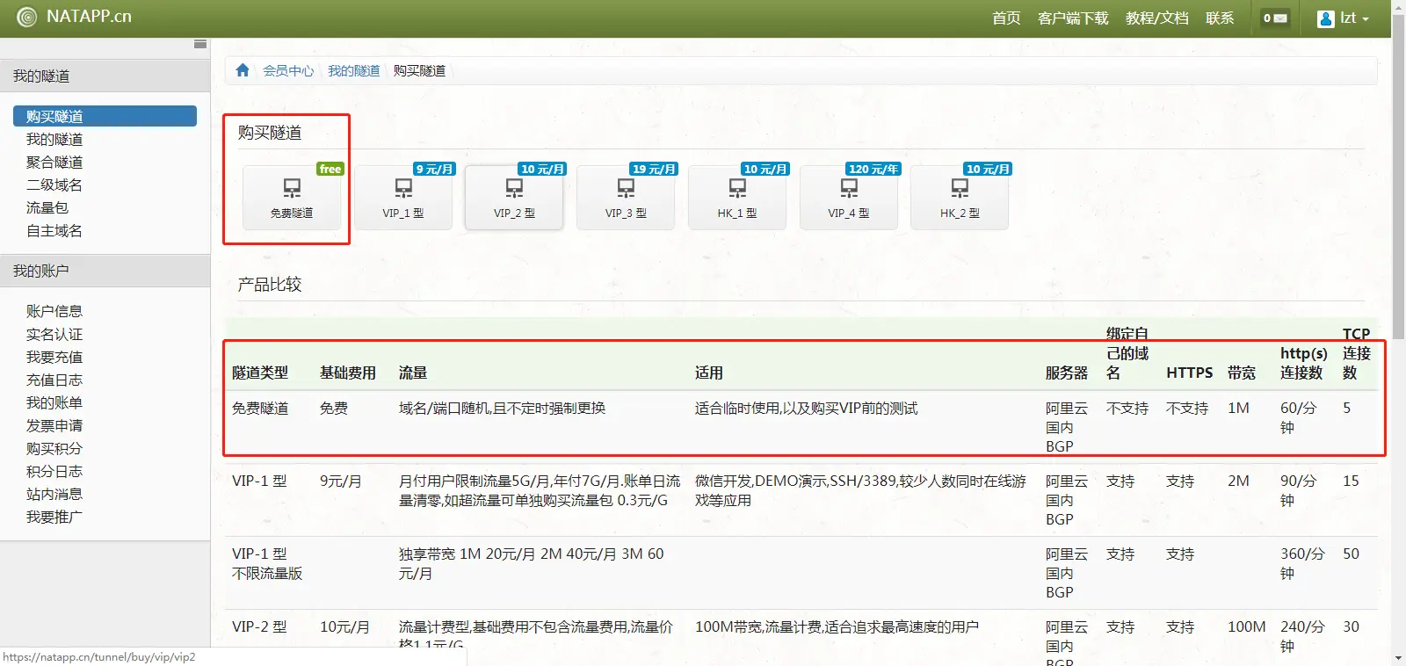
Task: Open 我要充值 in the sidebar
Action: pos(54,357)
